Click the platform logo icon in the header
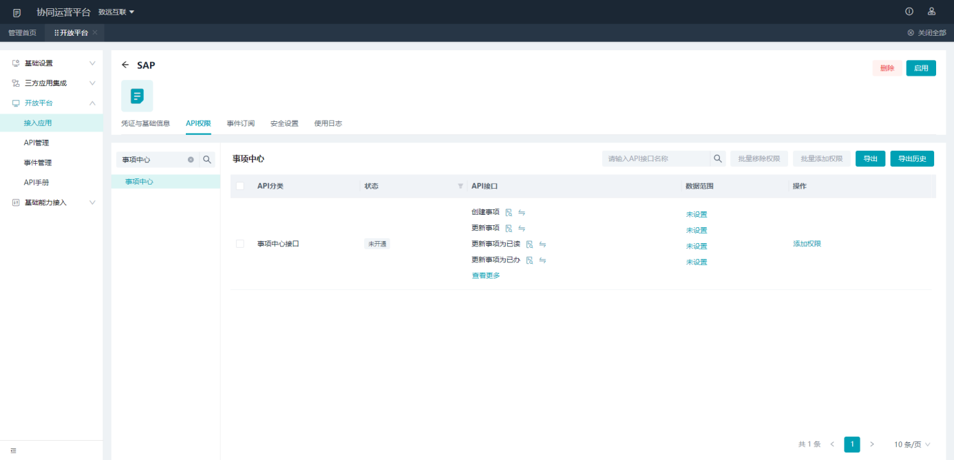 point(17,12)
